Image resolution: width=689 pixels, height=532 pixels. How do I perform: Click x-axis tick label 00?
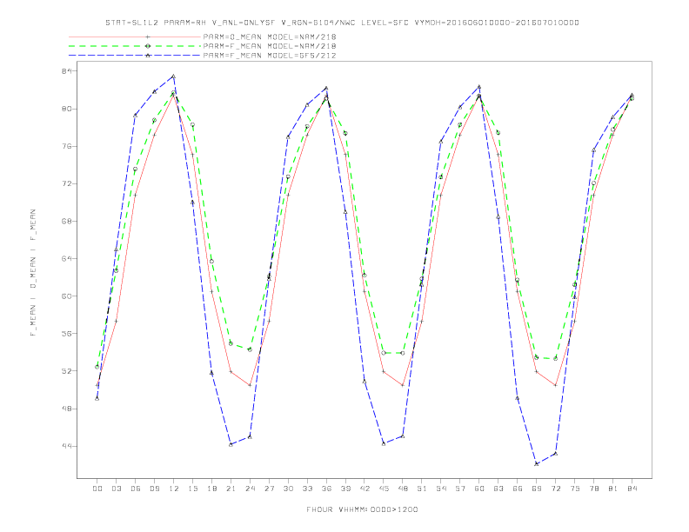(x=97, y=489)
